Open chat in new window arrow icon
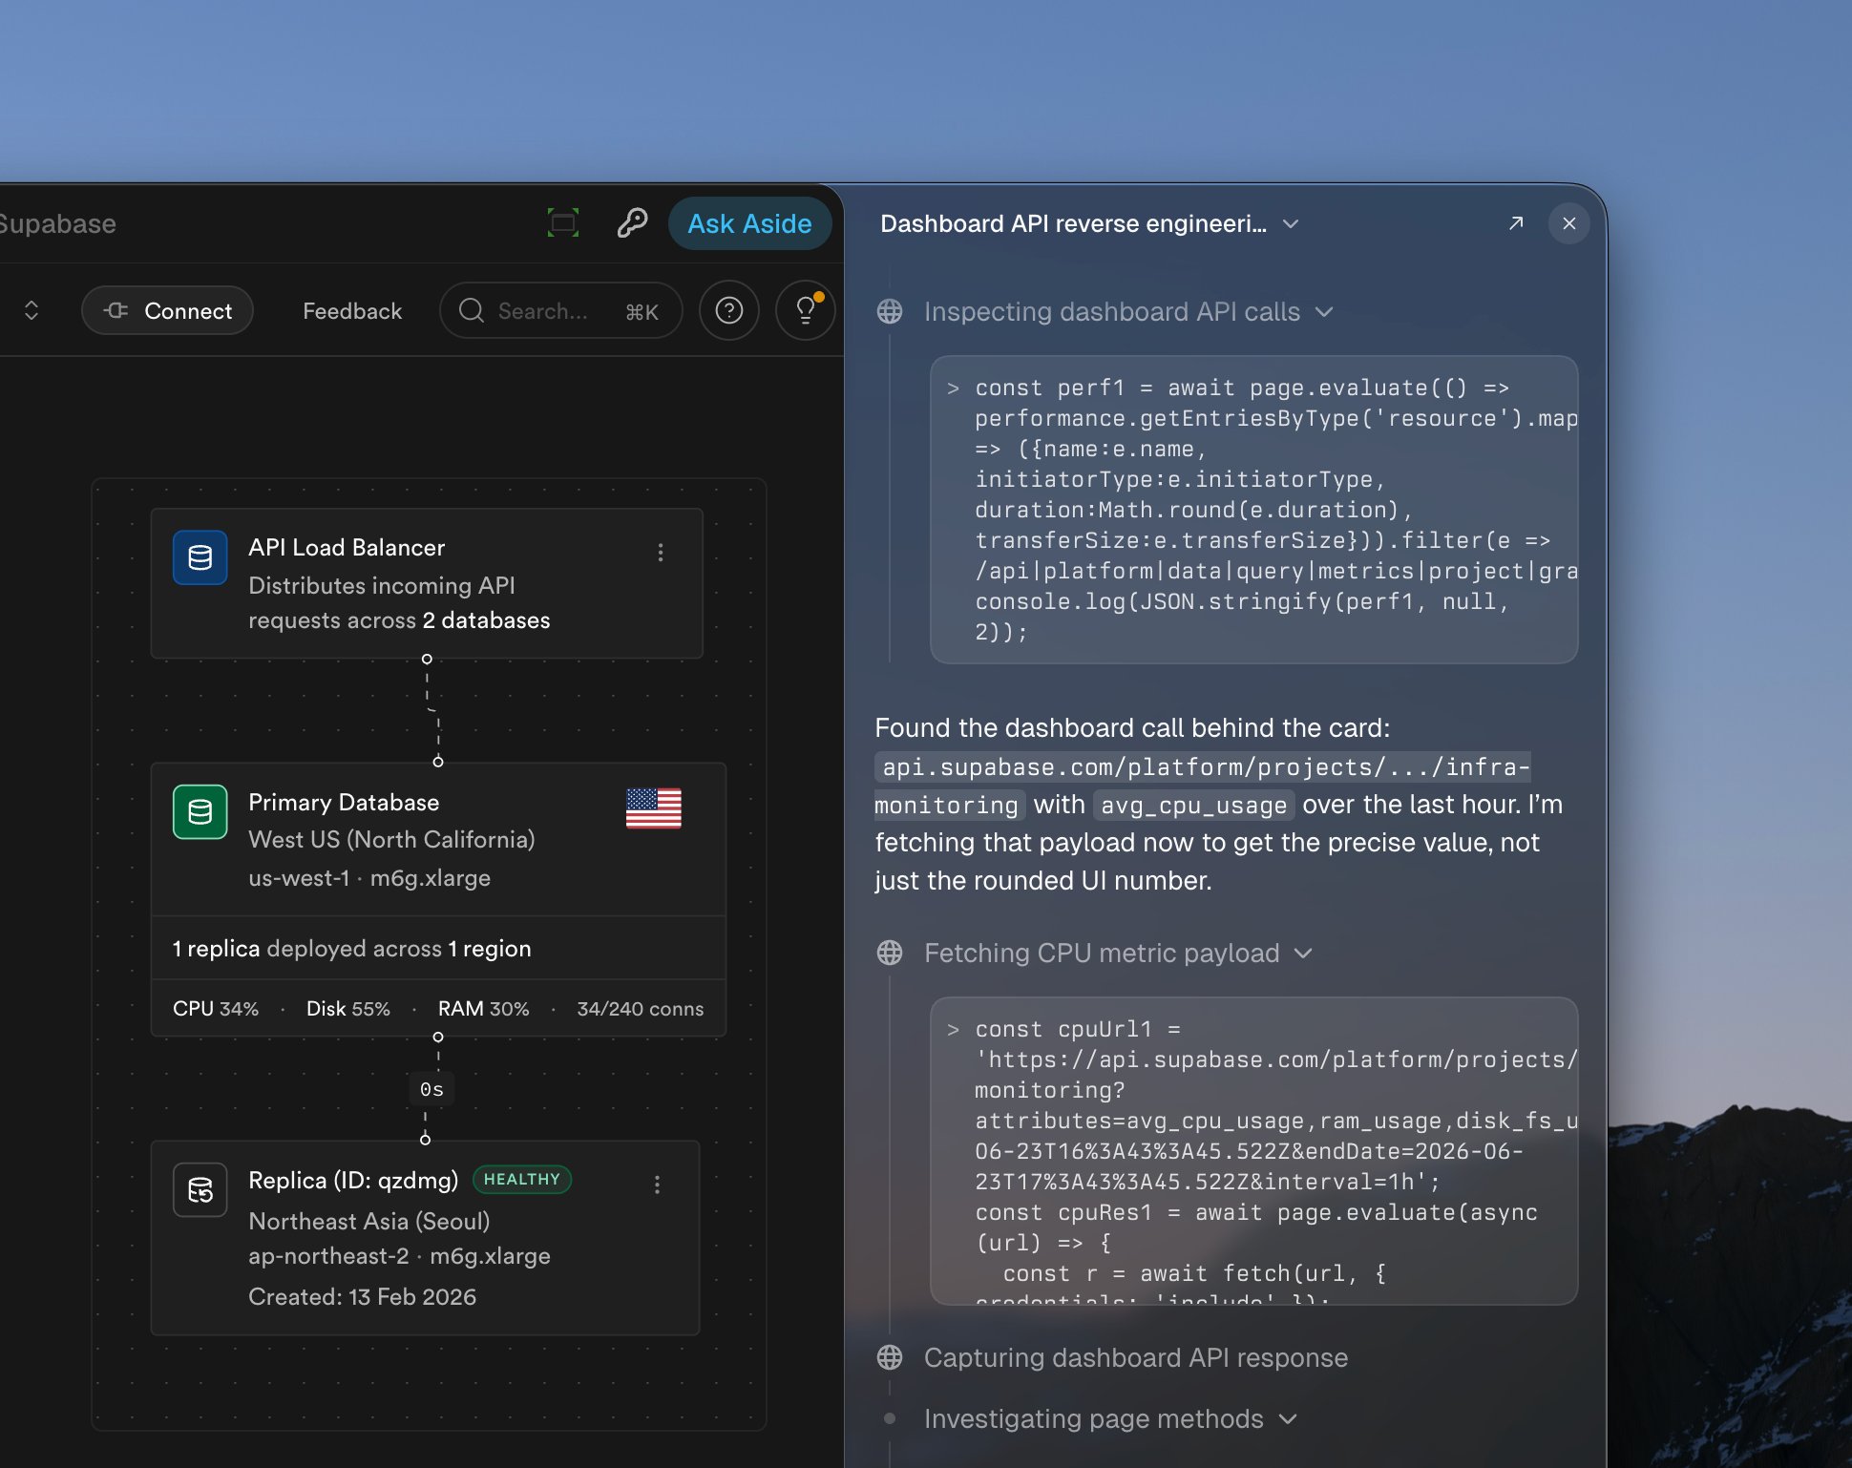The height and width of the screenshot is (1468, 1852). (x=1516, y=223)
